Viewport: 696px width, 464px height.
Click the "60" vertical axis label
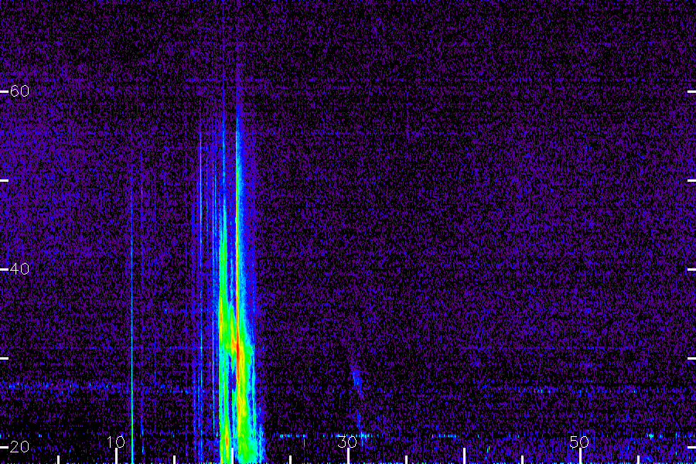pos(19,91)
